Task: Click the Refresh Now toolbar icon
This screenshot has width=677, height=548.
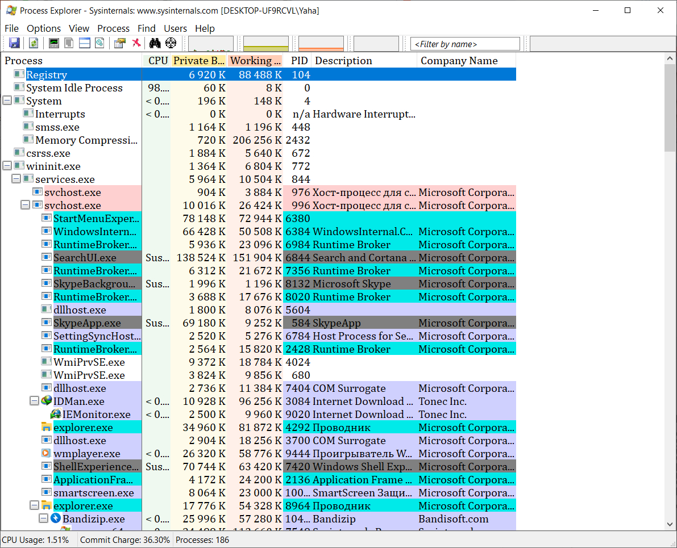Action: [34, 43]
